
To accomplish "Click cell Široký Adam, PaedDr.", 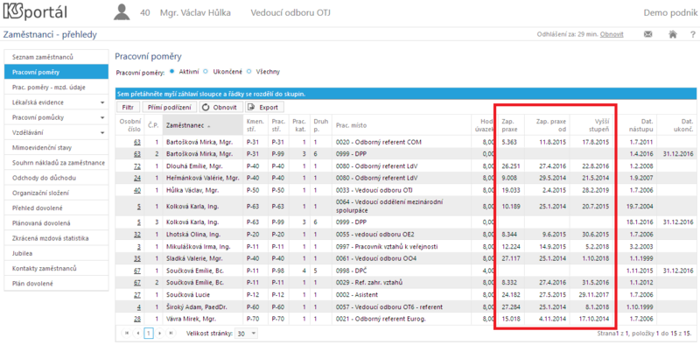I will 203,306.
